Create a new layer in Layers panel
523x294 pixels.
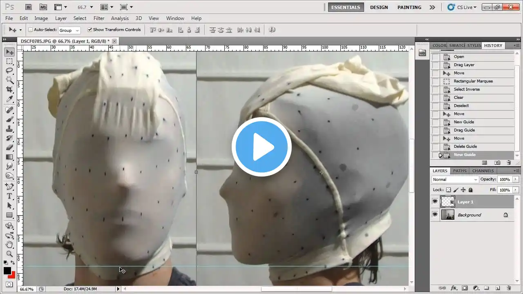498,288
